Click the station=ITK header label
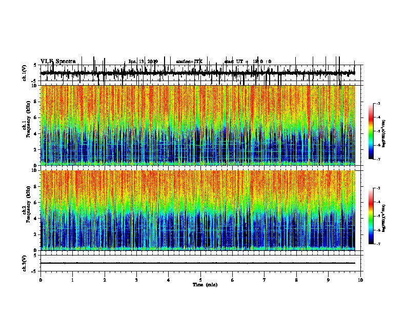 [189, 62]
